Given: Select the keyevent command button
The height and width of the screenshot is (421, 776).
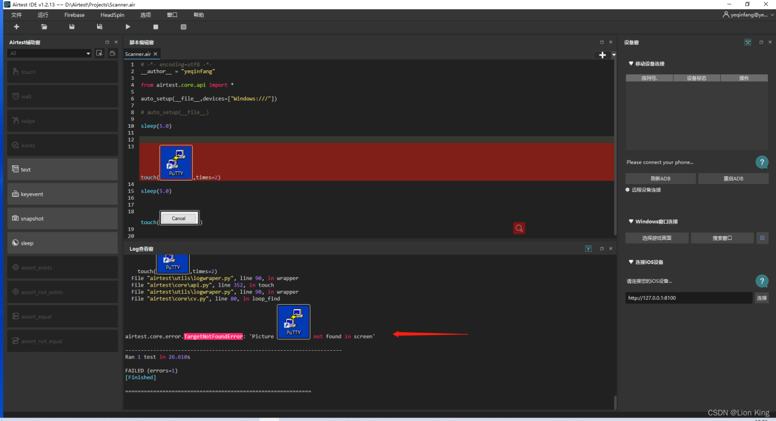Looking at the screenshot, I should click(x=62, y=194).
